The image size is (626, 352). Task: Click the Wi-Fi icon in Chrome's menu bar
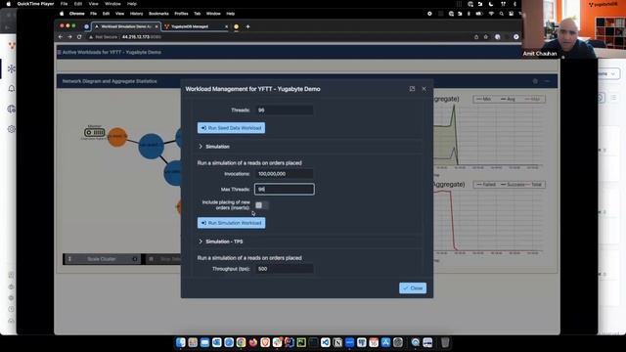491,14
